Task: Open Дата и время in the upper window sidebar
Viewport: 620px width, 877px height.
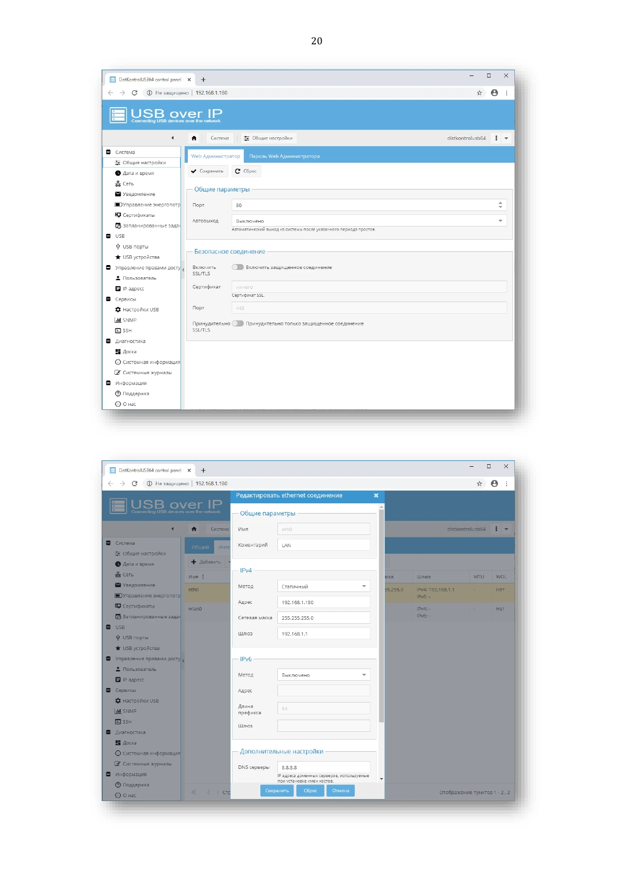Action: [138, 173]
